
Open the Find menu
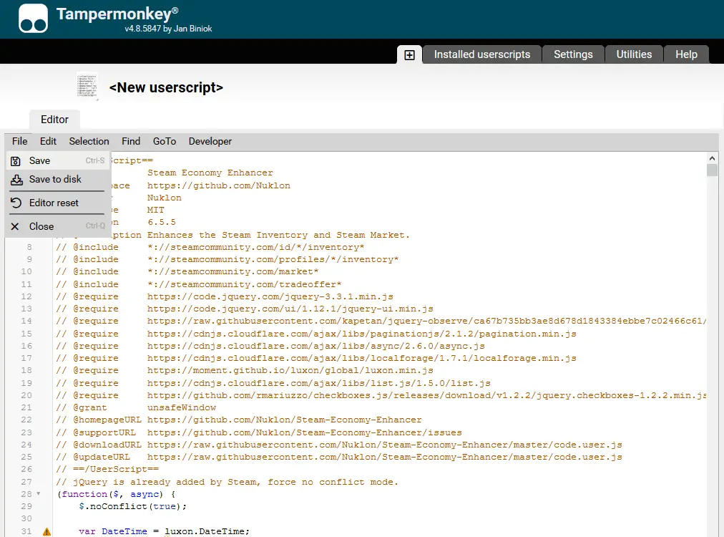point(131,142)
